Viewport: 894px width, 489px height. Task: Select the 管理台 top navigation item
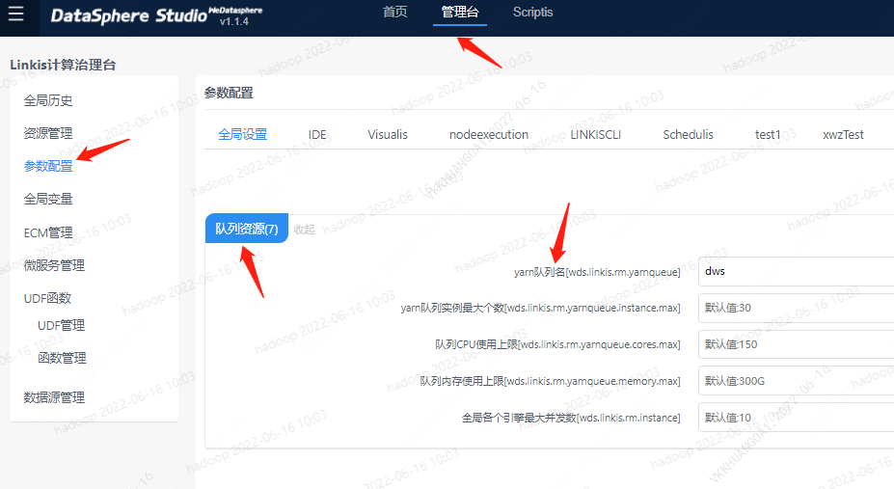click(460, 13)
